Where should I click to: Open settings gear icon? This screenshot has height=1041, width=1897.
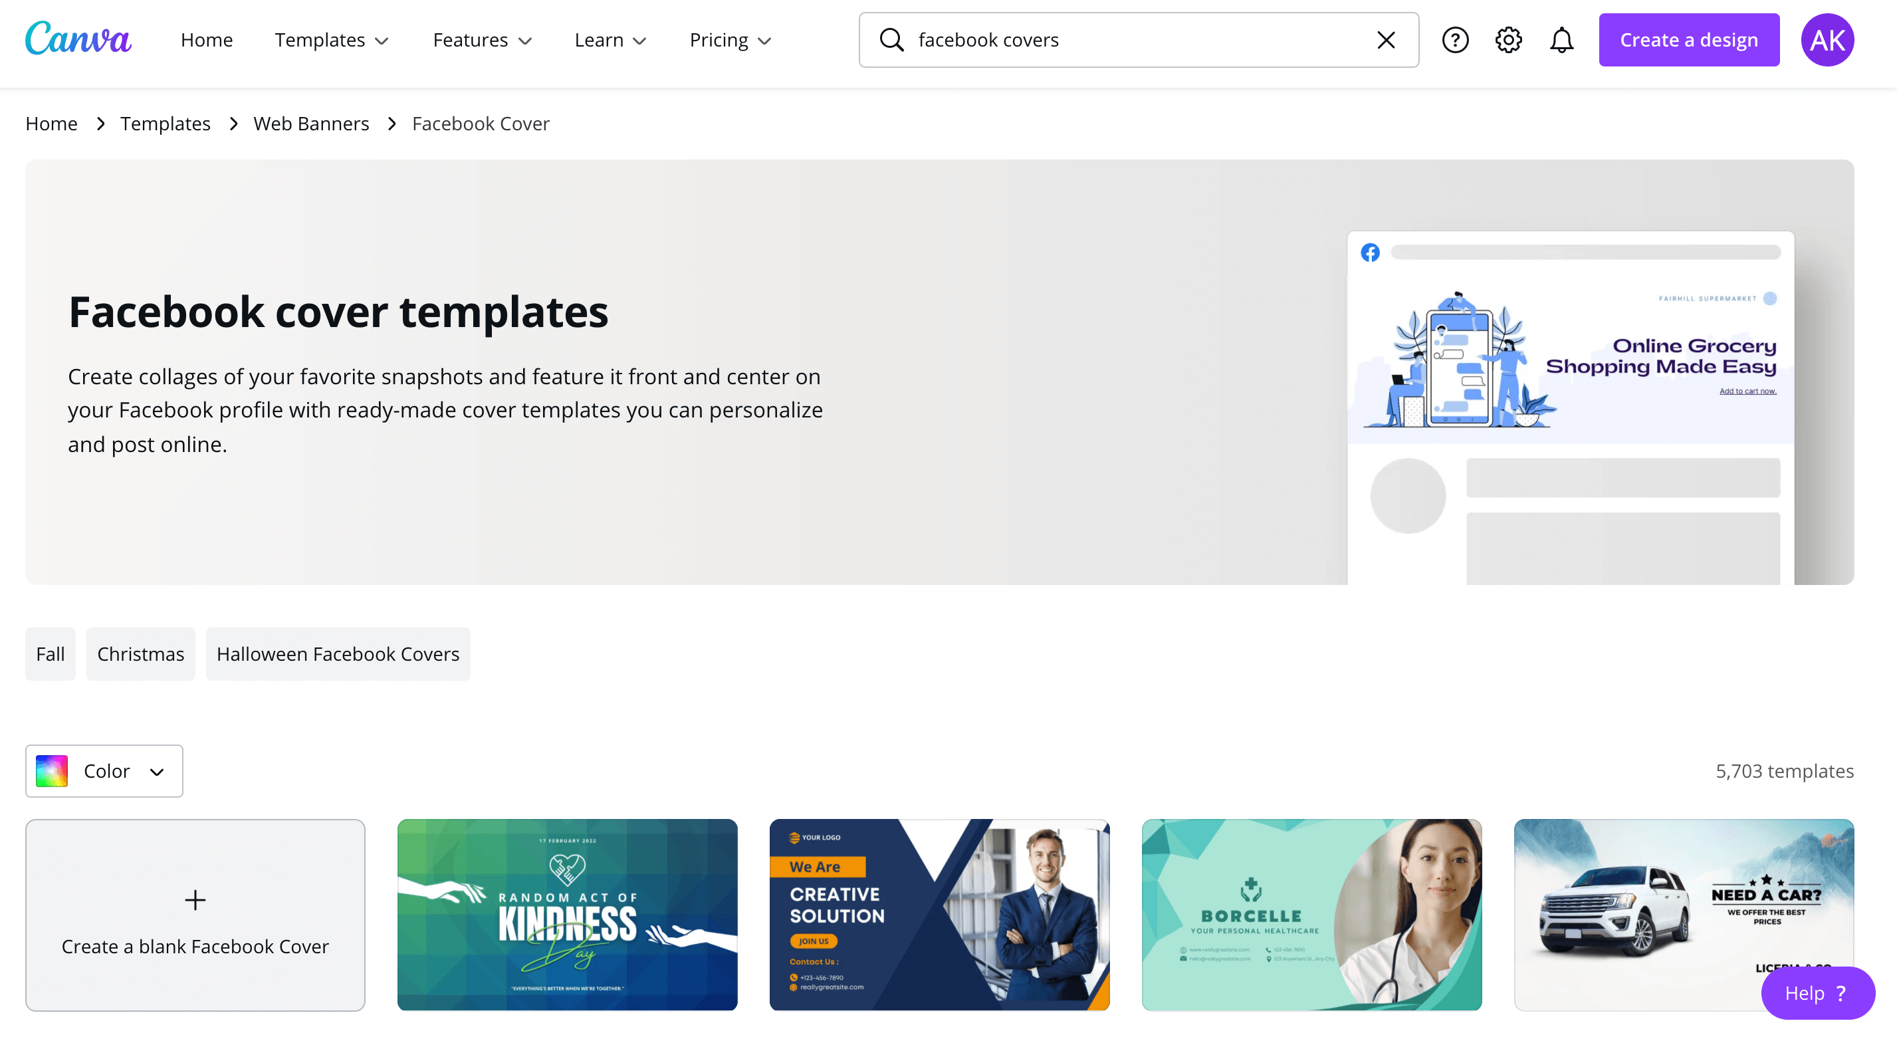1507,40
